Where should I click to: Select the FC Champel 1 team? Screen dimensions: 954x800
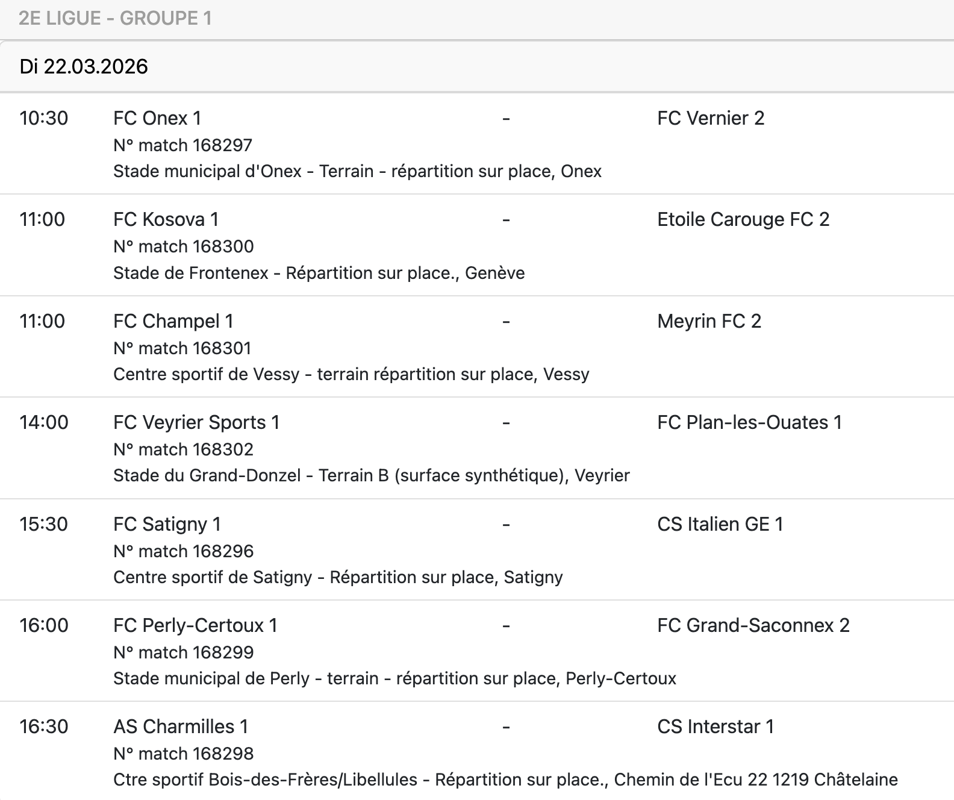(x=173, y=321)
